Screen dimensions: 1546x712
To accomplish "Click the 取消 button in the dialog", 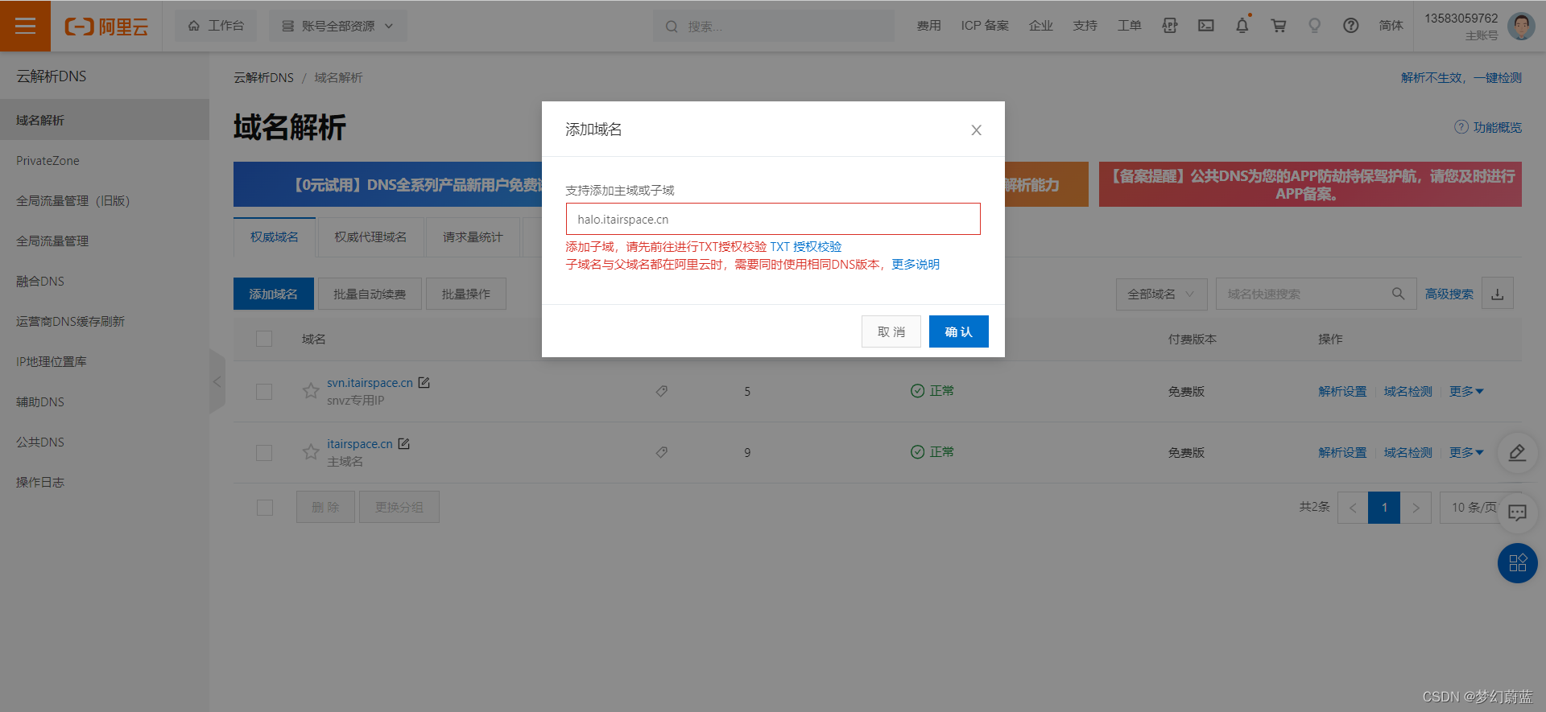I will (x=891, y=331).
